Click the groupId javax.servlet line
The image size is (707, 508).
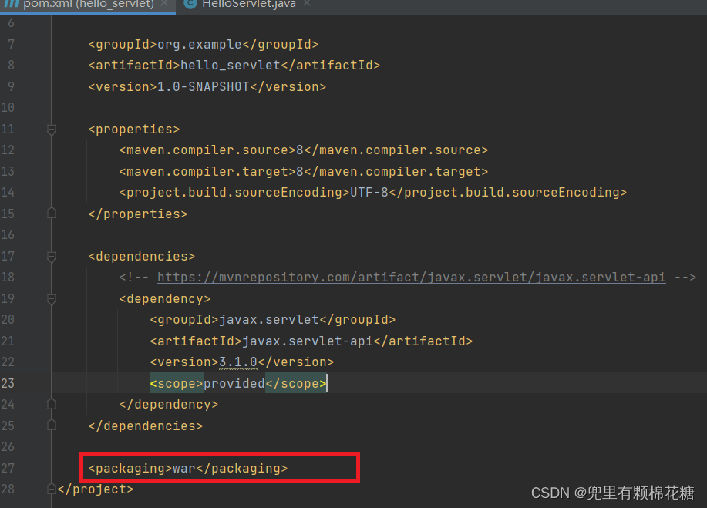coord(272,320)
